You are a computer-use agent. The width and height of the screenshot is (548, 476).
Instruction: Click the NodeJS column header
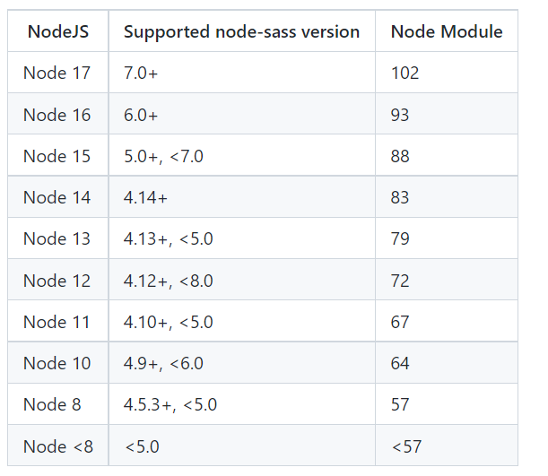coord(57,32)
